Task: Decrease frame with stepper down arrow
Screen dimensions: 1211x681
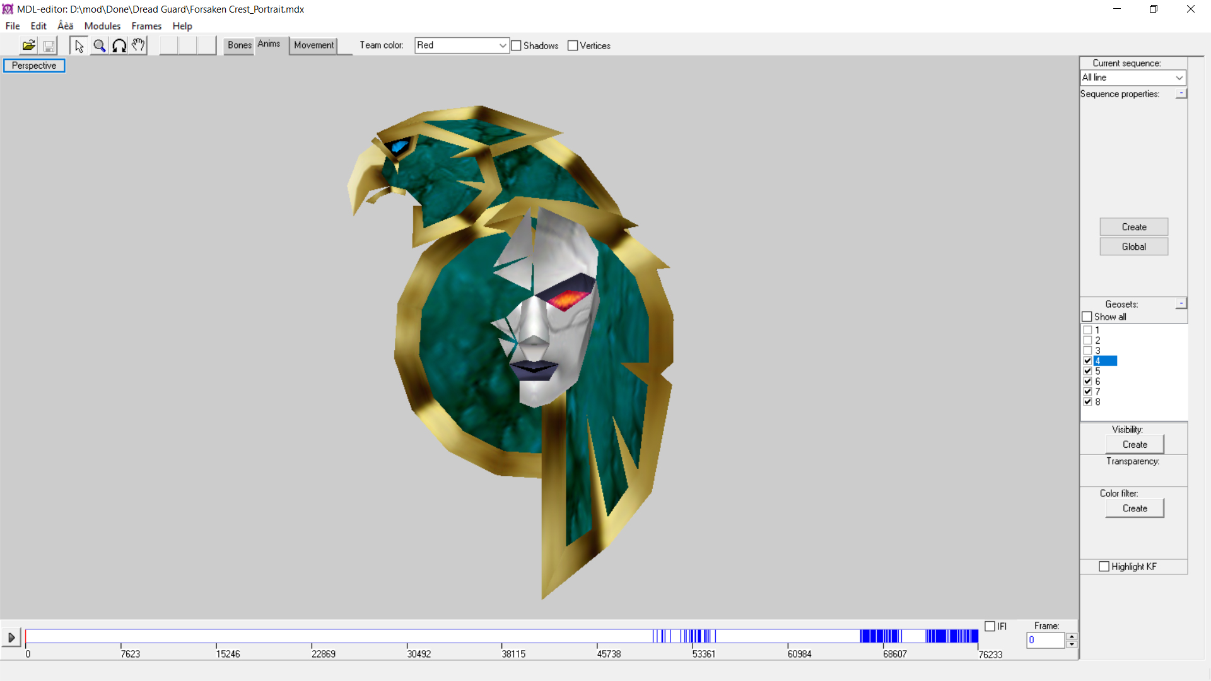Action: 1072,644
